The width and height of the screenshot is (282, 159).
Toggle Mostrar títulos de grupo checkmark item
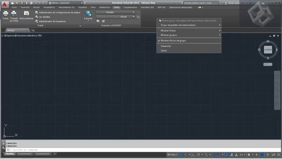pyautogui.click(x=189, y=41)
